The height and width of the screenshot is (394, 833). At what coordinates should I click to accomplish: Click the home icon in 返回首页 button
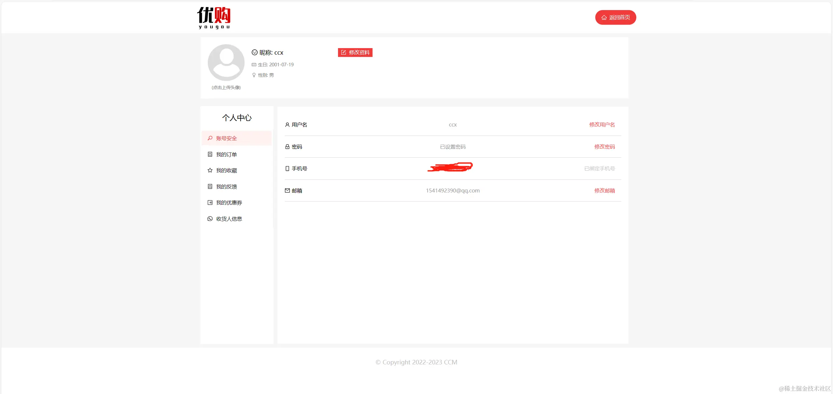(604, 18)
